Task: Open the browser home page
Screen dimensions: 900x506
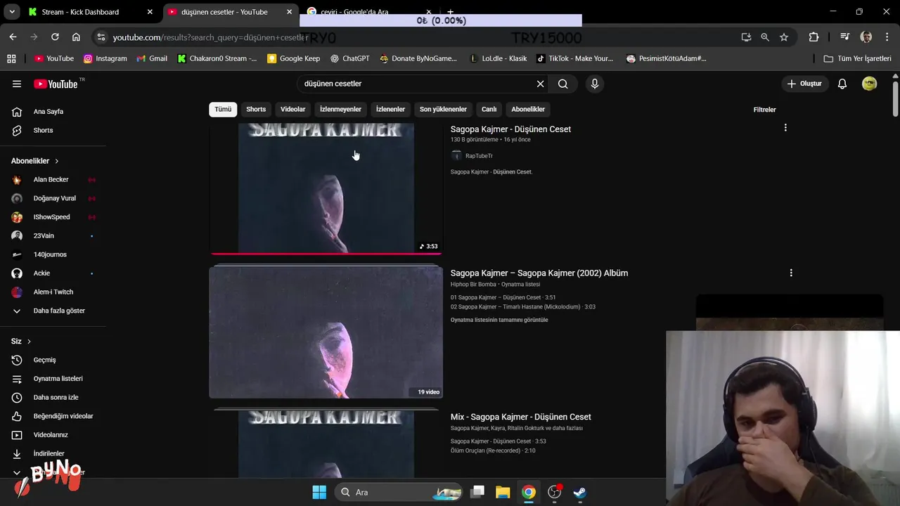Action: point(76,37)
